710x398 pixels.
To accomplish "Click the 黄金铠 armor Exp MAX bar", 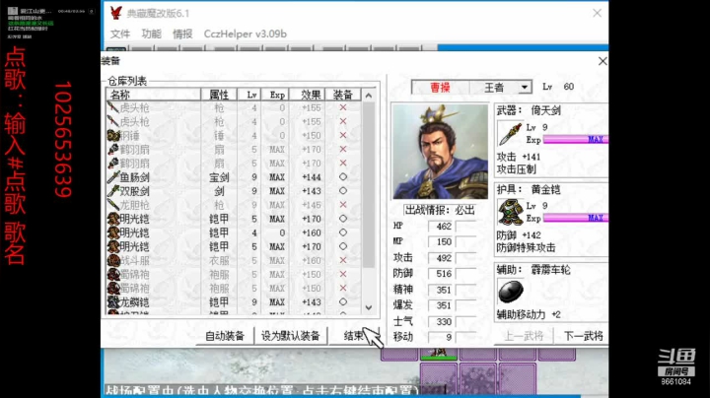I will pyautogui.click(x=576, y=218).
